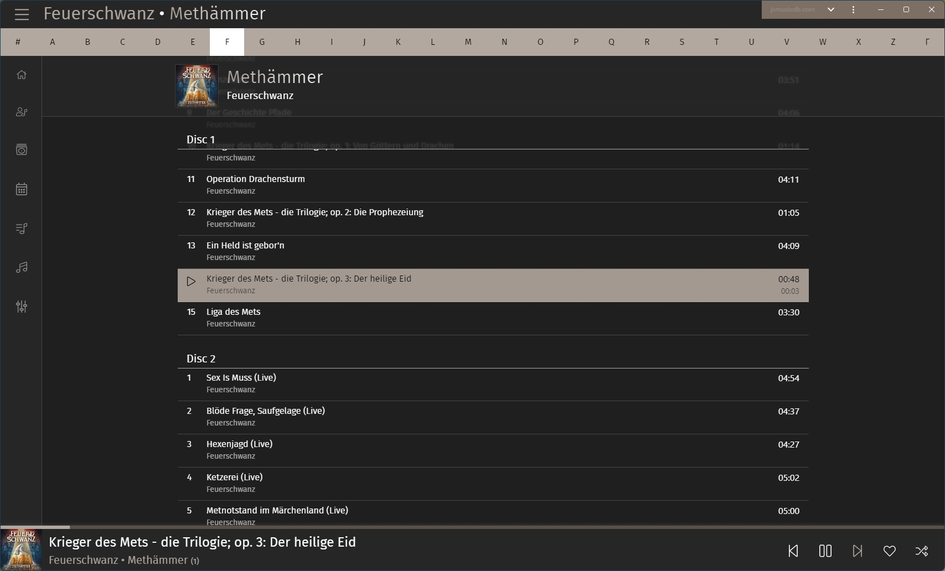Viewport: 945px width, 571px height.
Task: Open the Albums sidebar icon
Action: (22, 150)
